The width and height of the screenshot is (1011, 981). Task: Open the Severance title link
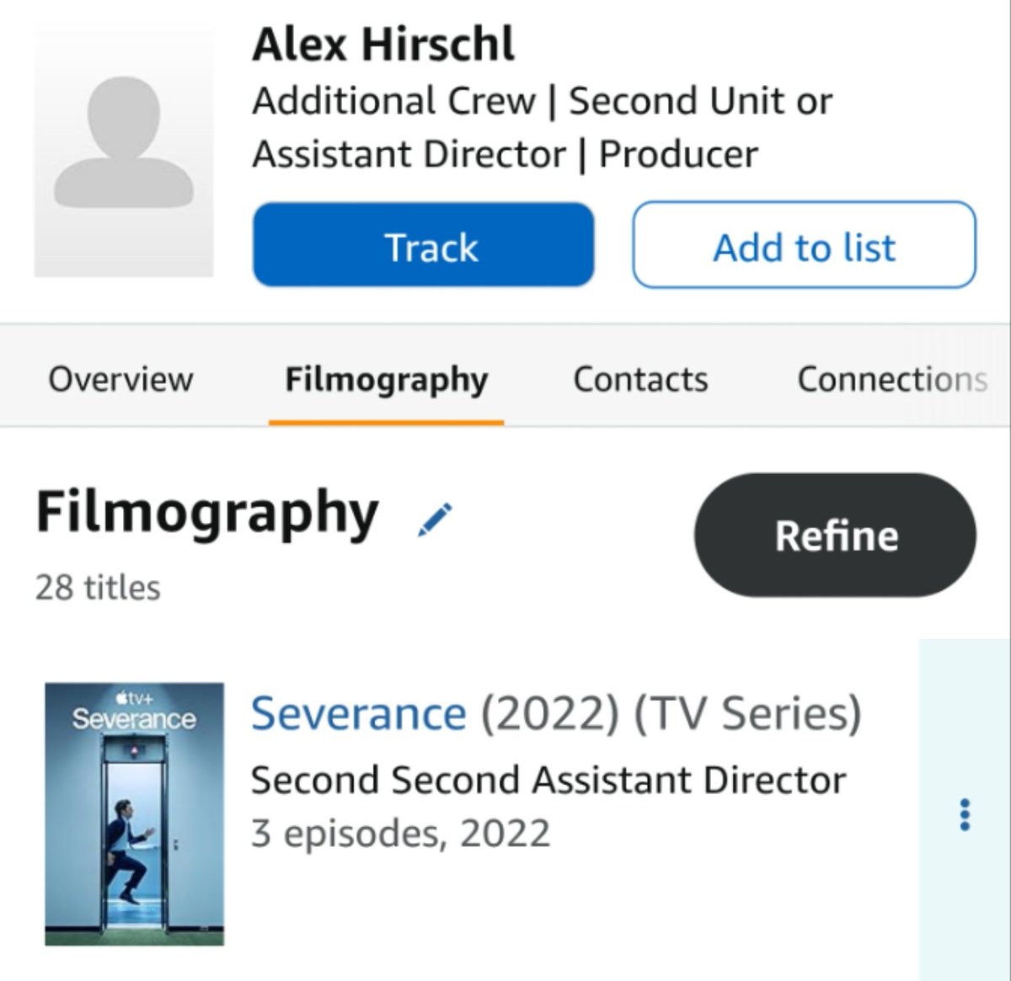359,713
